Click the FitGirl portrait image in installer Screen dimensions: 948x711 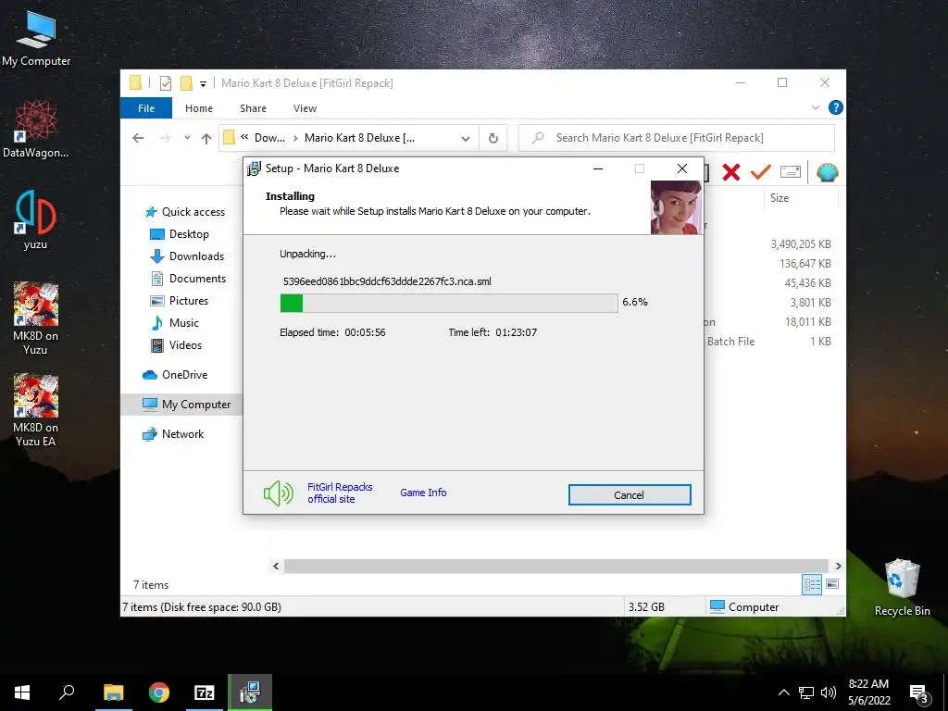click(676, 207)
